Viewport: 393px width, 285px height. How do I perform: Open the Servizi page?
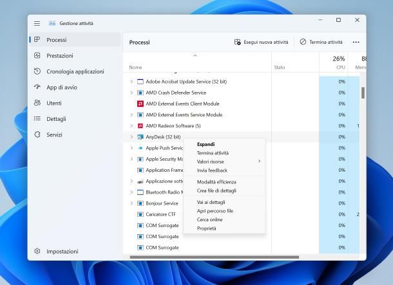click(x=54, y=134)
